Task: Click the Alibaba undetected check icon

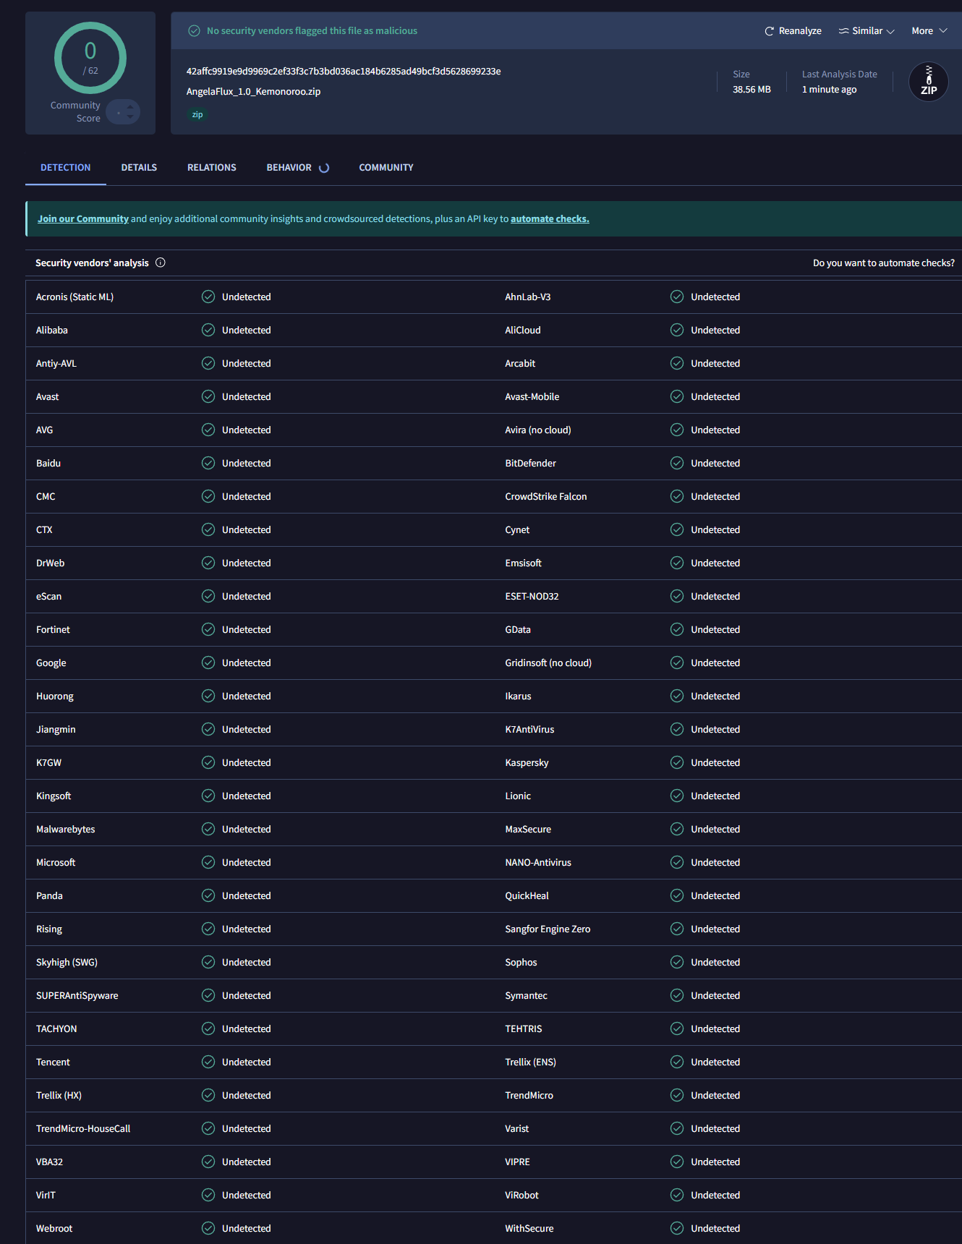Action: click(208, 330)
